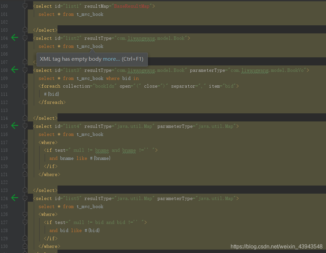Click 'java.util.Map' parameterType on line 124
Screen dimensions: 326x253
coord(216,198)
